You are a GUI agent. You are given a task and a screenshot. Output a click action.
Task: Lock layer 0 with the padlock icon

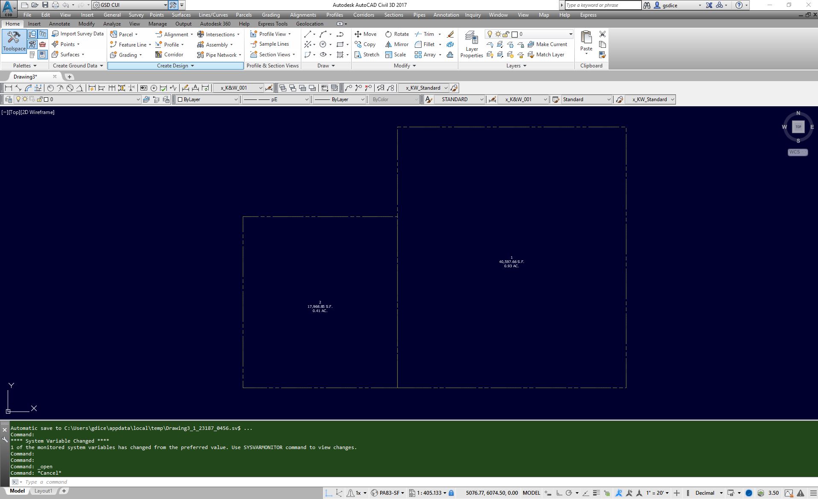(506, 34)
